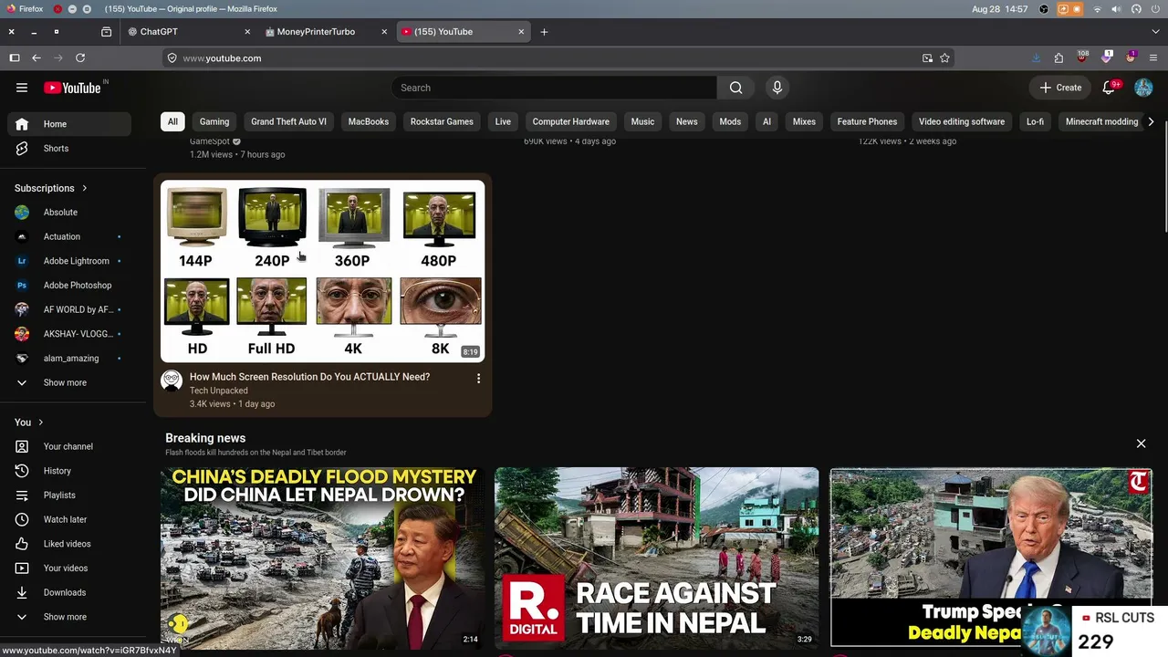Image resolution: width=1168 pixels, height=657 pixels.
Task: Open the YouTube guide hamburger menu
Action: pos(22,88)
